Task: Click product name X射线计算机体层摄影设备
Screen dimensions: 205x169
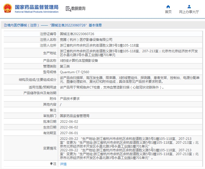Action: coord(79,61)
